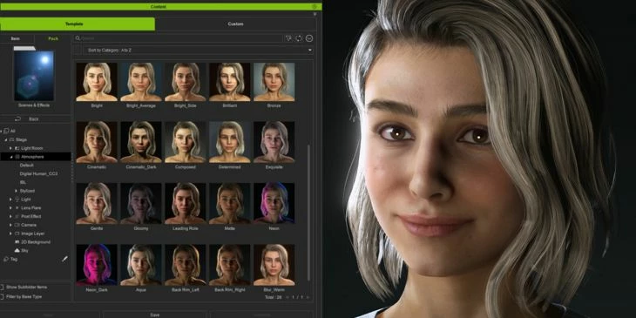Click the vertical scrollbar in thumbnail grid
636x318 pixels.
click(x=309, y=212)
